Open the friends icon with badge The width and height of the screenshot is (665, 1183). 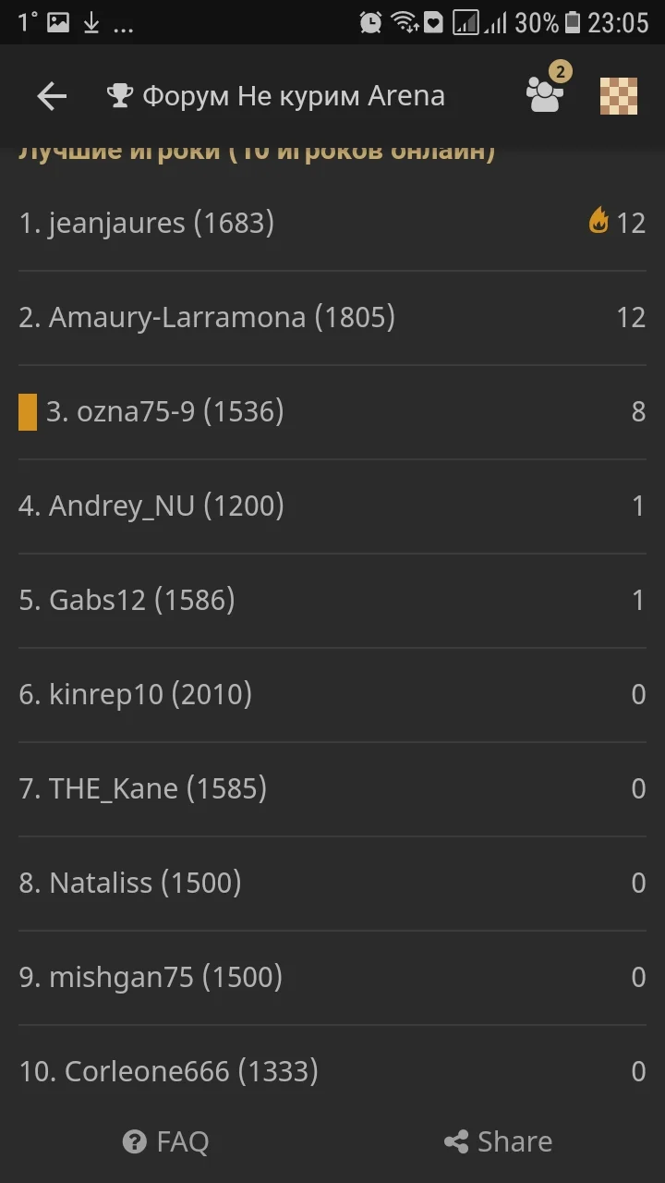(545, 94)
